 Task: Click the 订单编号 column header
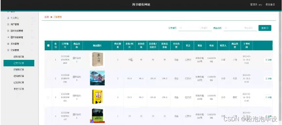click(65, 45)
